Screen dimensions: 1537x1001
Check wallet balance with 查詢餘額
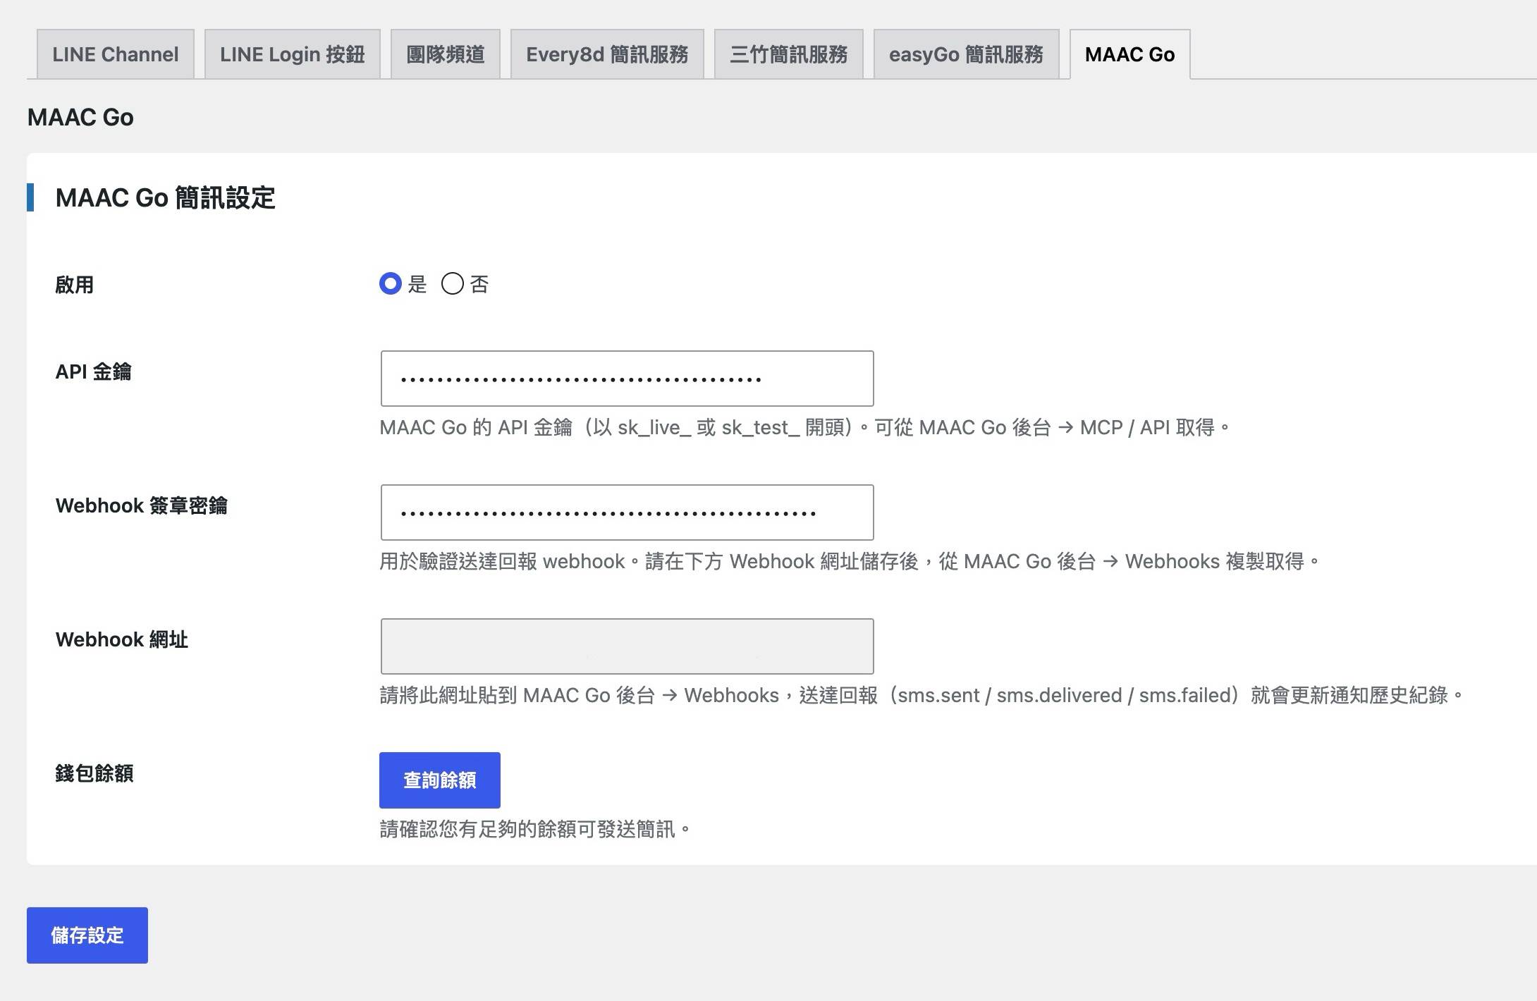coord(440,780)
